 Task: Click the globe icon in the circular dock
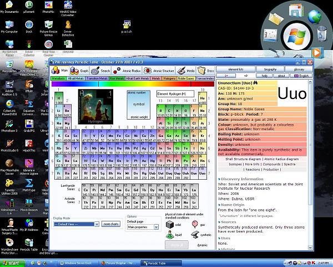[314, 17]
